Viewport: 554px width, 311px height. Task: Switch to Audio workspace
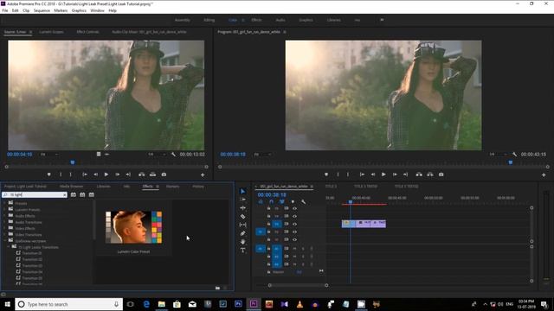pos(280,20)
